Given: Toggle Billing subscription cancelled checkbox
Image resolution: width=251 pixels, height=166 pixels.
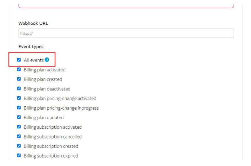Looking at the screenshot, I should tap(19, 136).
